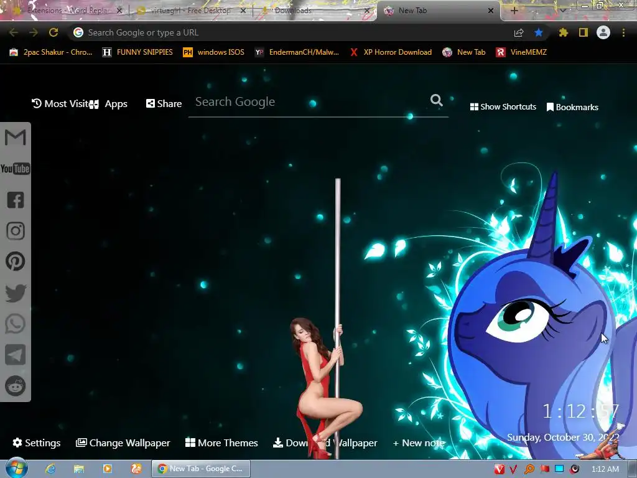Click Change Wallpaper
637x478 pixels.
(x=123, y=443)
